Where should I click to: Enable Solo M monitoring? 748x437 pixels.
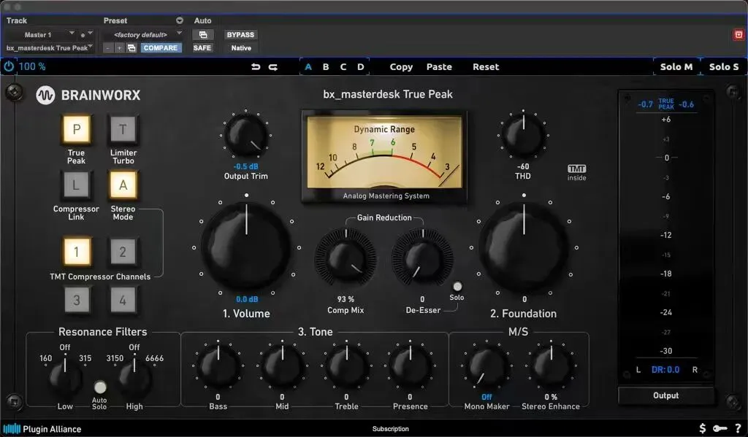[x=676, y=66]
